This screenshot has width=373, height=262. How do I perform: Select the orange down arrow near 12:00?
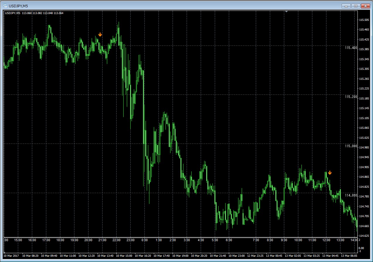[330, 173]
